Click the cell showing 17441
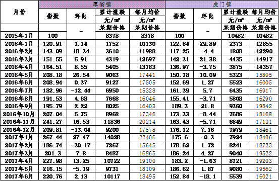The height and width of the screenshot is (181, 279). pos(147,74)
